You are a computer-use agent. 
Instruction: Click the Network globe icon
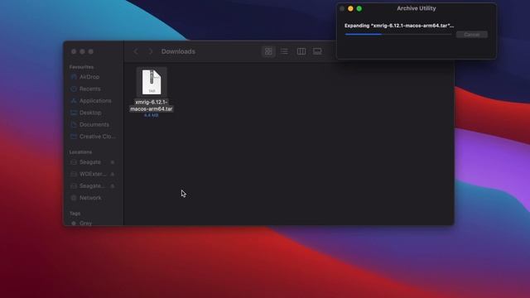74,198
